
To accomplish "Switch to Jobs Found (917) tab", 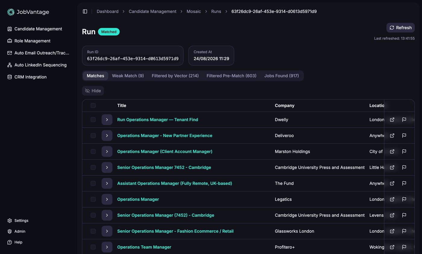I will coord(282,76).
